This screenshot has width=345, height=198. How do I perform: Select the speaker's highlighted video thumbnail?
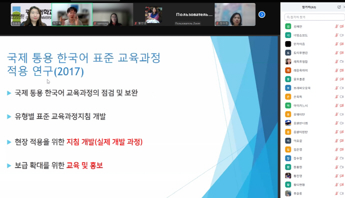72,15
